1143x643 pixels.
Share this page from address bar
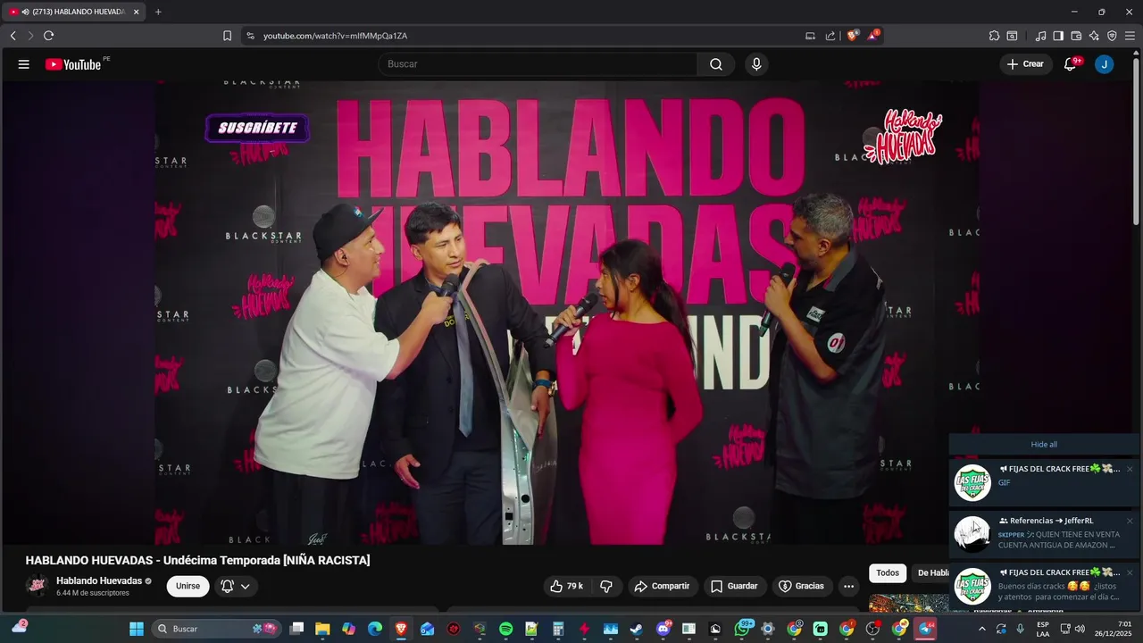pos(830,36)
